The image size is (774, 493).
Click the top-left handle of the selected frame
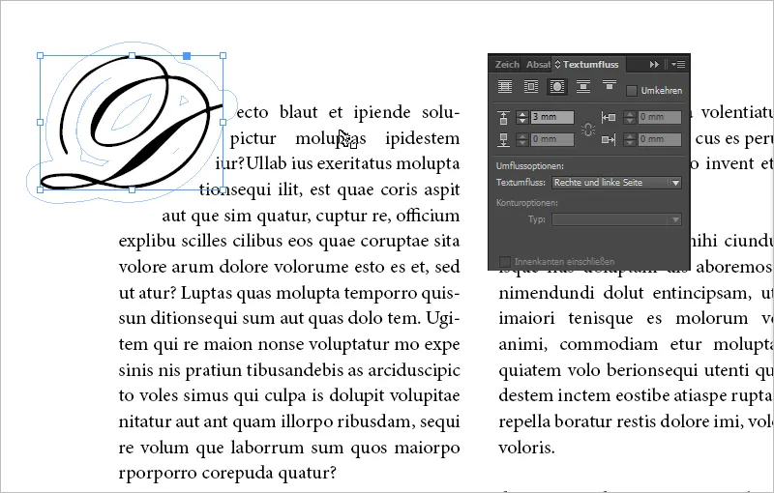click(x=41, y=56)
